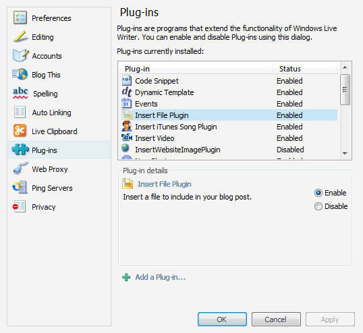Click the Enabled status of Dynamic Template
The height and width of the screenshot is (333, 363).
(x=289, y=92)
